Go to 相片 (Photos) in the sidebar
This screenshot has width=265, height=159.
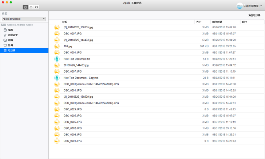(x=11, y=40)
